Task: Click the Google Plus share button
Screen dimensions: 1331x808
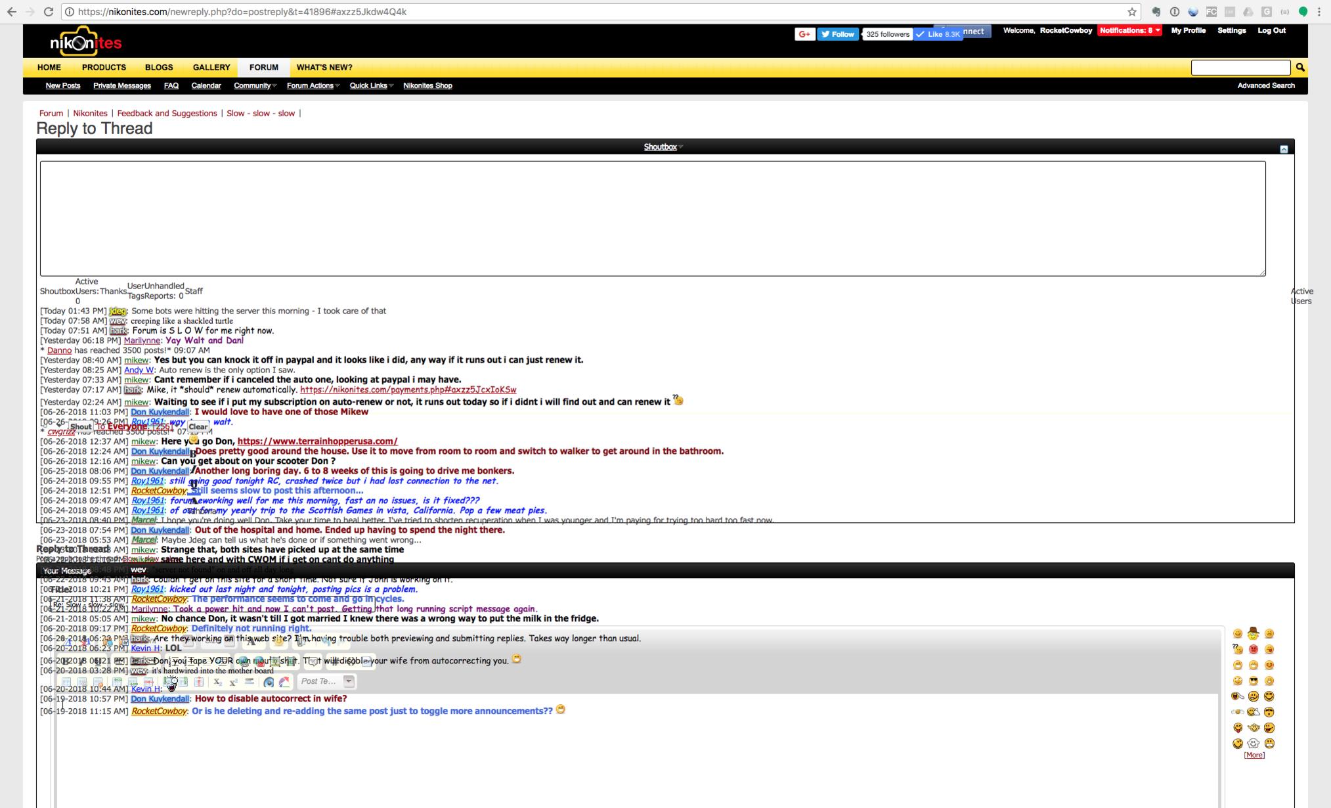Action: tap(804, 34)
